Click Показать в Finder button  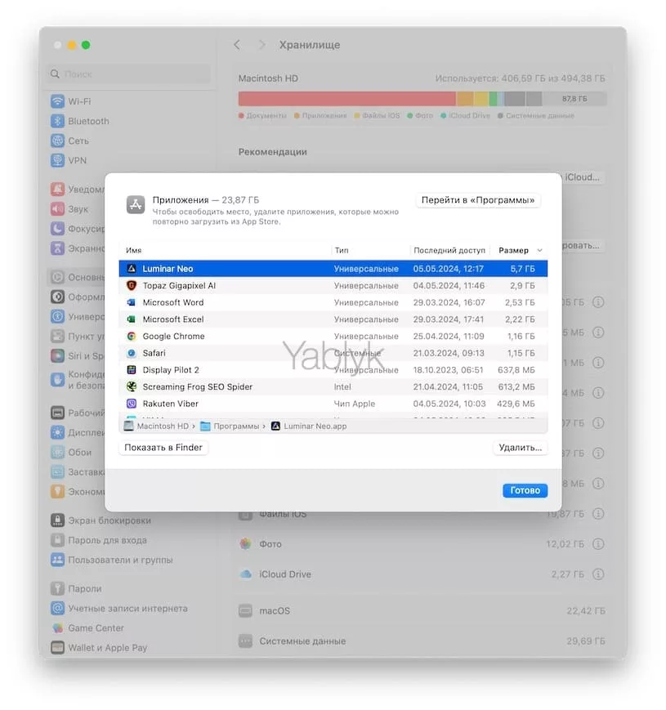[x=163, y=448]
